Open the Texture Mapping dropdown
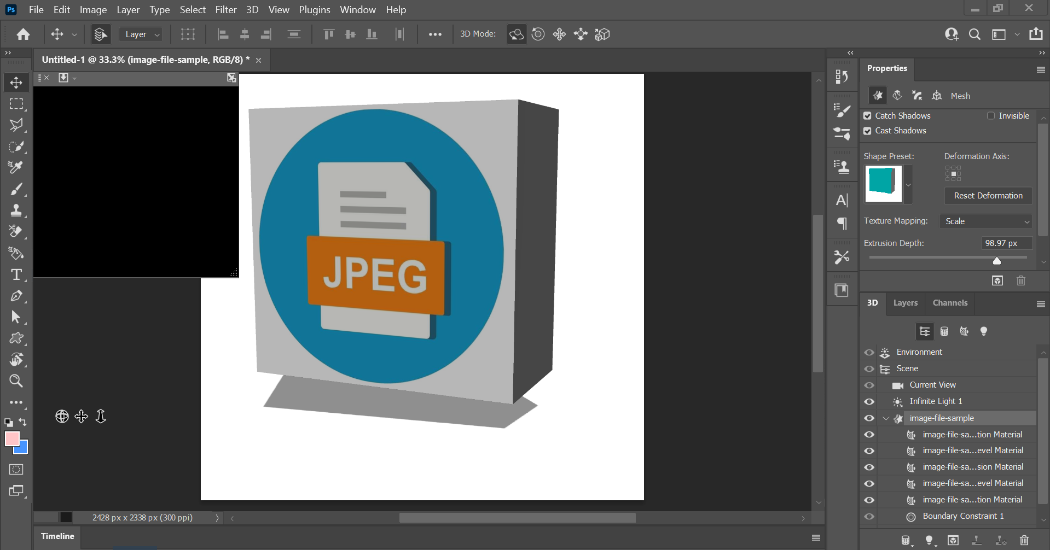 pyautogui.click(x=987, y=221)
